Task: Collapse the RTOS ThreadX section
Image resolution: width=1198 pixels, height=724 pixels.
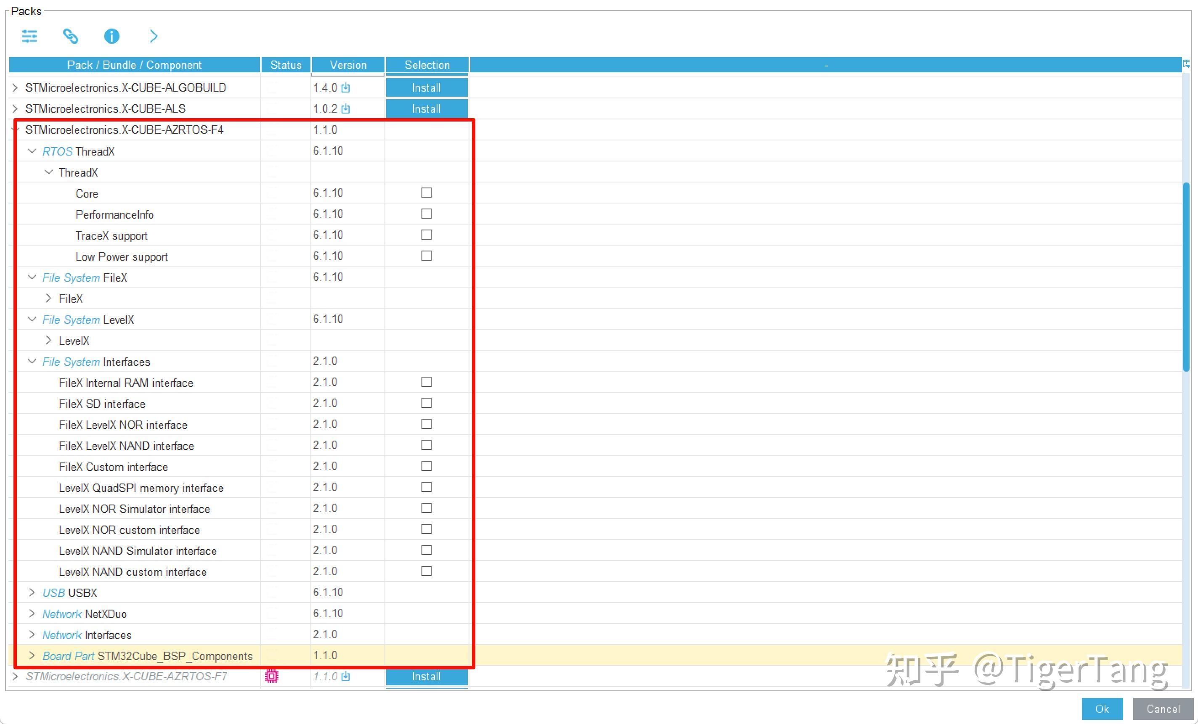Action: 32,151
